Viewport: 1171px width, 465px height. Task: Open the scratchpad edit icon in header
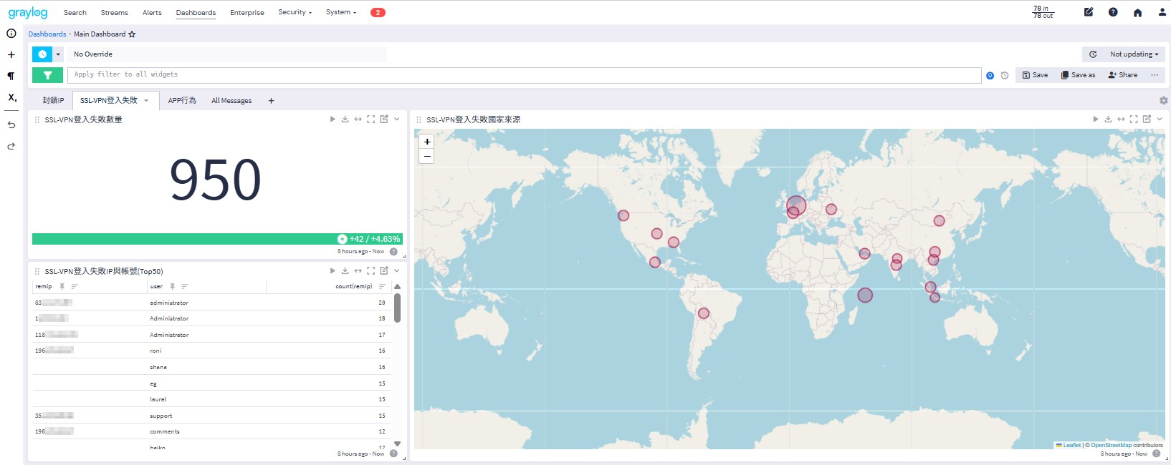click(1089, 12)
